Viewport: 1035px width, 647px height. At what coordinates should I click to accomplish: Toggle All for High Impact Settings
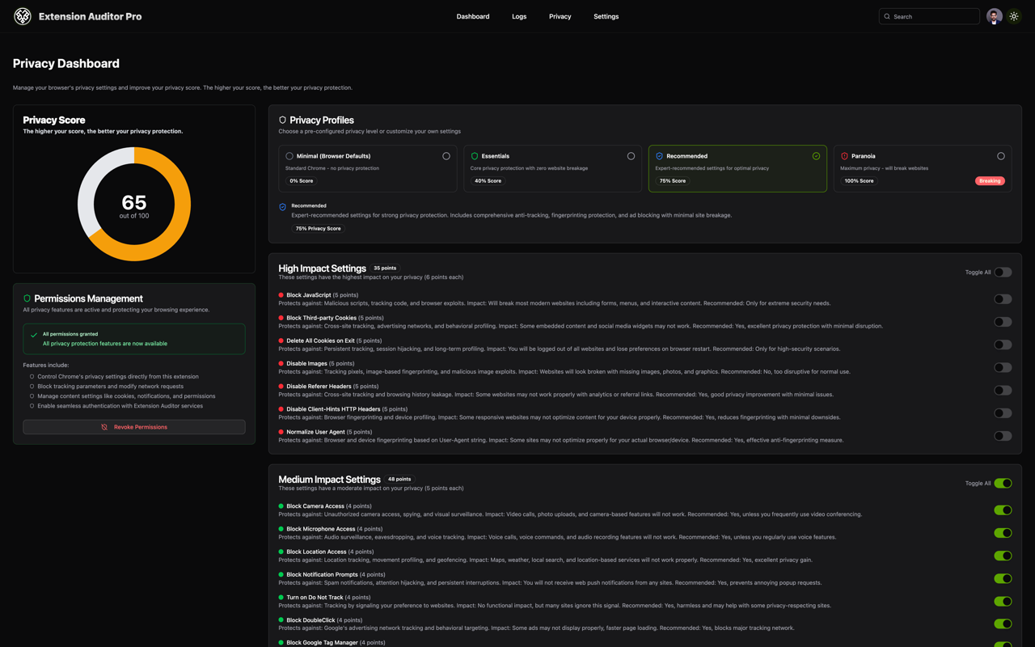tap(1003, 273)
